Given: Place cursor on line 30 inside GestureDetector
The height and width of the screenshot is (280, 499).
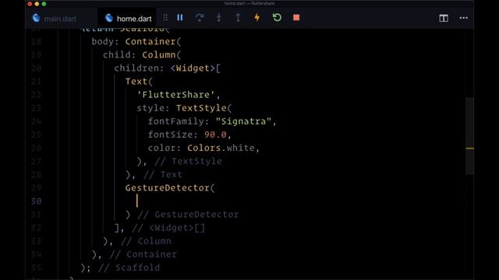Looking at the screenshot, I should coord(137,201).
